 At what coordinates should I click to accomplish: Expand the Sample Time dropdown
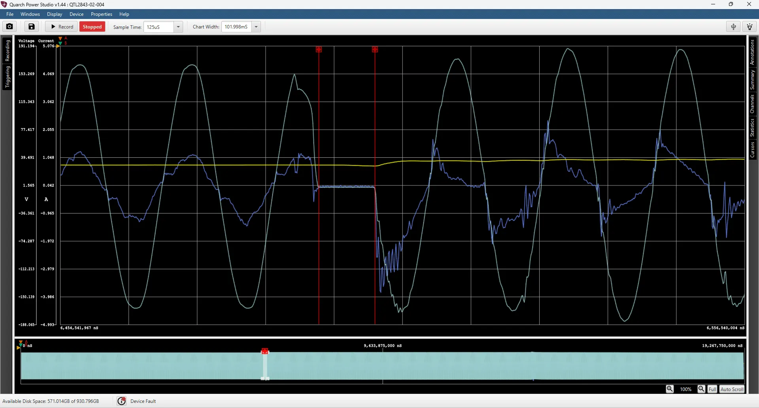point(178,27)
